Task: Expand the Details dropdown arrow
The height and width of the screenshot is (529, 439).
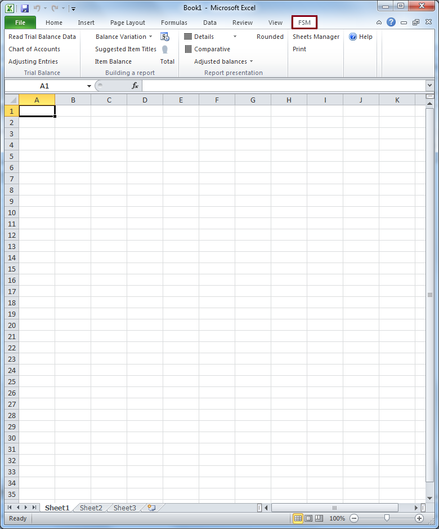Action: 235,37
